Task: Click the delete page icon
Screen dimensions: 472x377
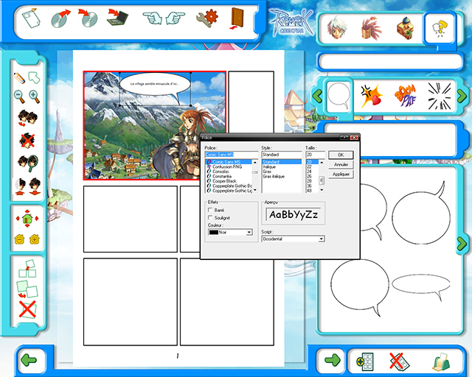Action: click(x=399, y=362)
